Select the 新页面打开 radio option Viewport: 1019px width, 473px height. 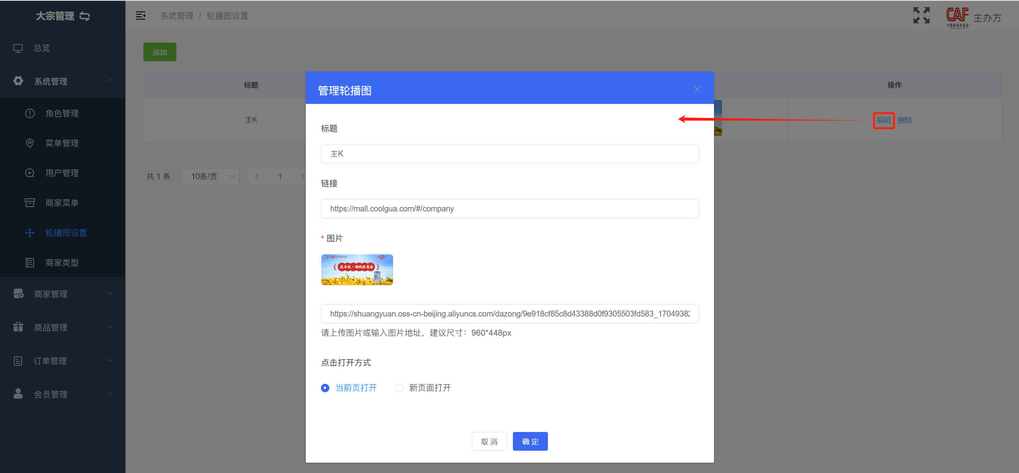pyautogui.click(x=399, y=388)
